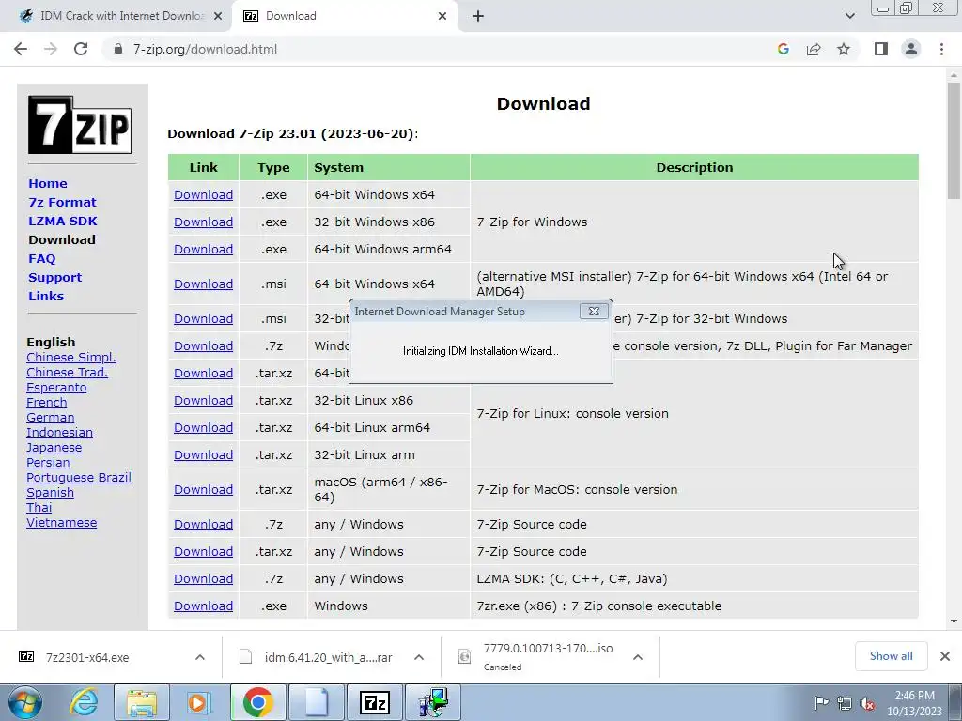Open Action Center flag tray icon
962x721 pixels.
tap(821, 703)
